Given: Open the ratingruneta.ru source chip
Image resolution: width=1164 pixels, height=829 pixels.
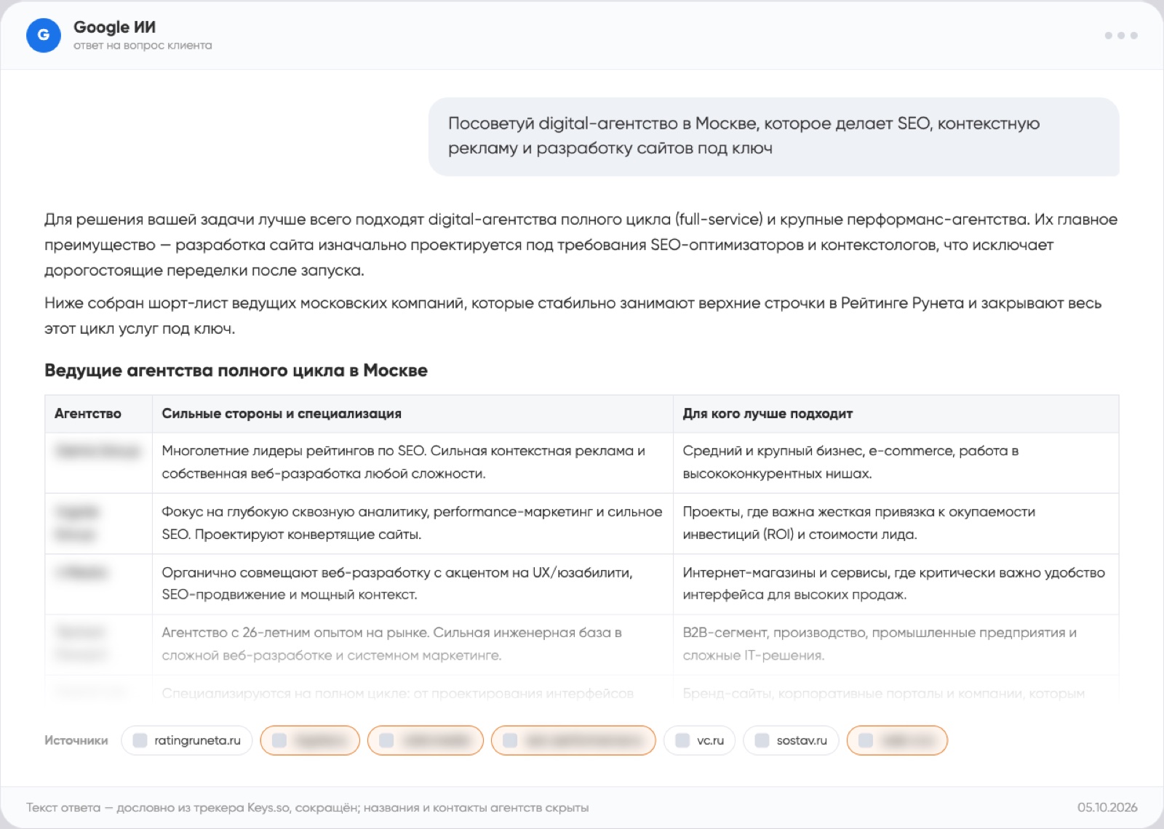Looking at the screenshot, I should 186,740.
